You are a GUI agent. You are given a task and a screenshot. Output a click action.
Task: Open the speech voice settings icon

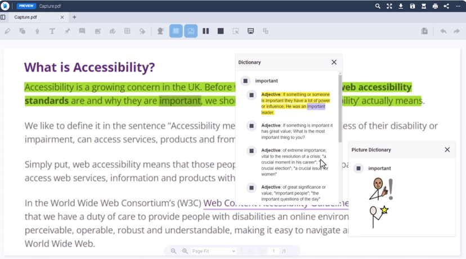point(160,31)
